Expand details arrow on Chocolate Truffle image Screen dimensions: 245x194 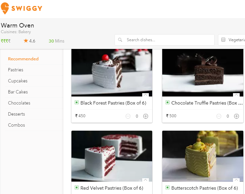point(236,95)
